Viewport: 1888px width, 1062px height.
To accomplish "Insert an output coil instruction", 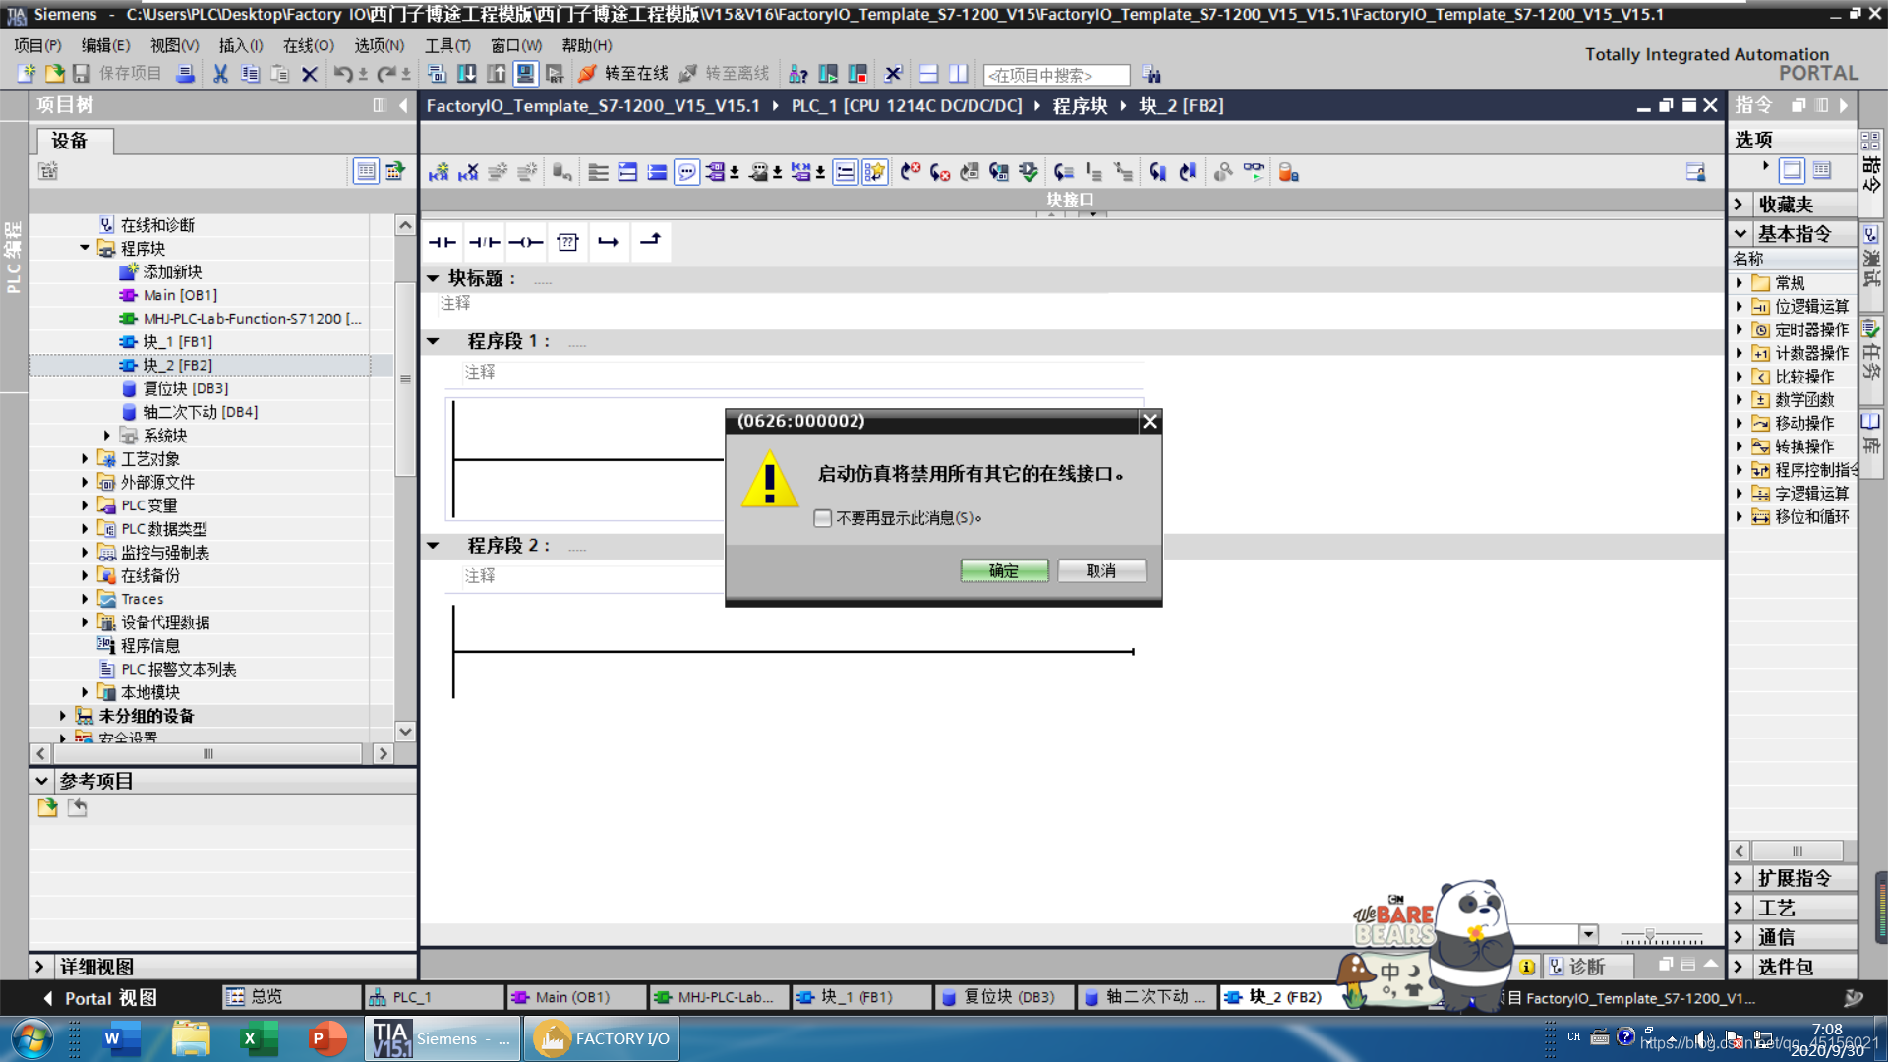I will coord(526,242).
